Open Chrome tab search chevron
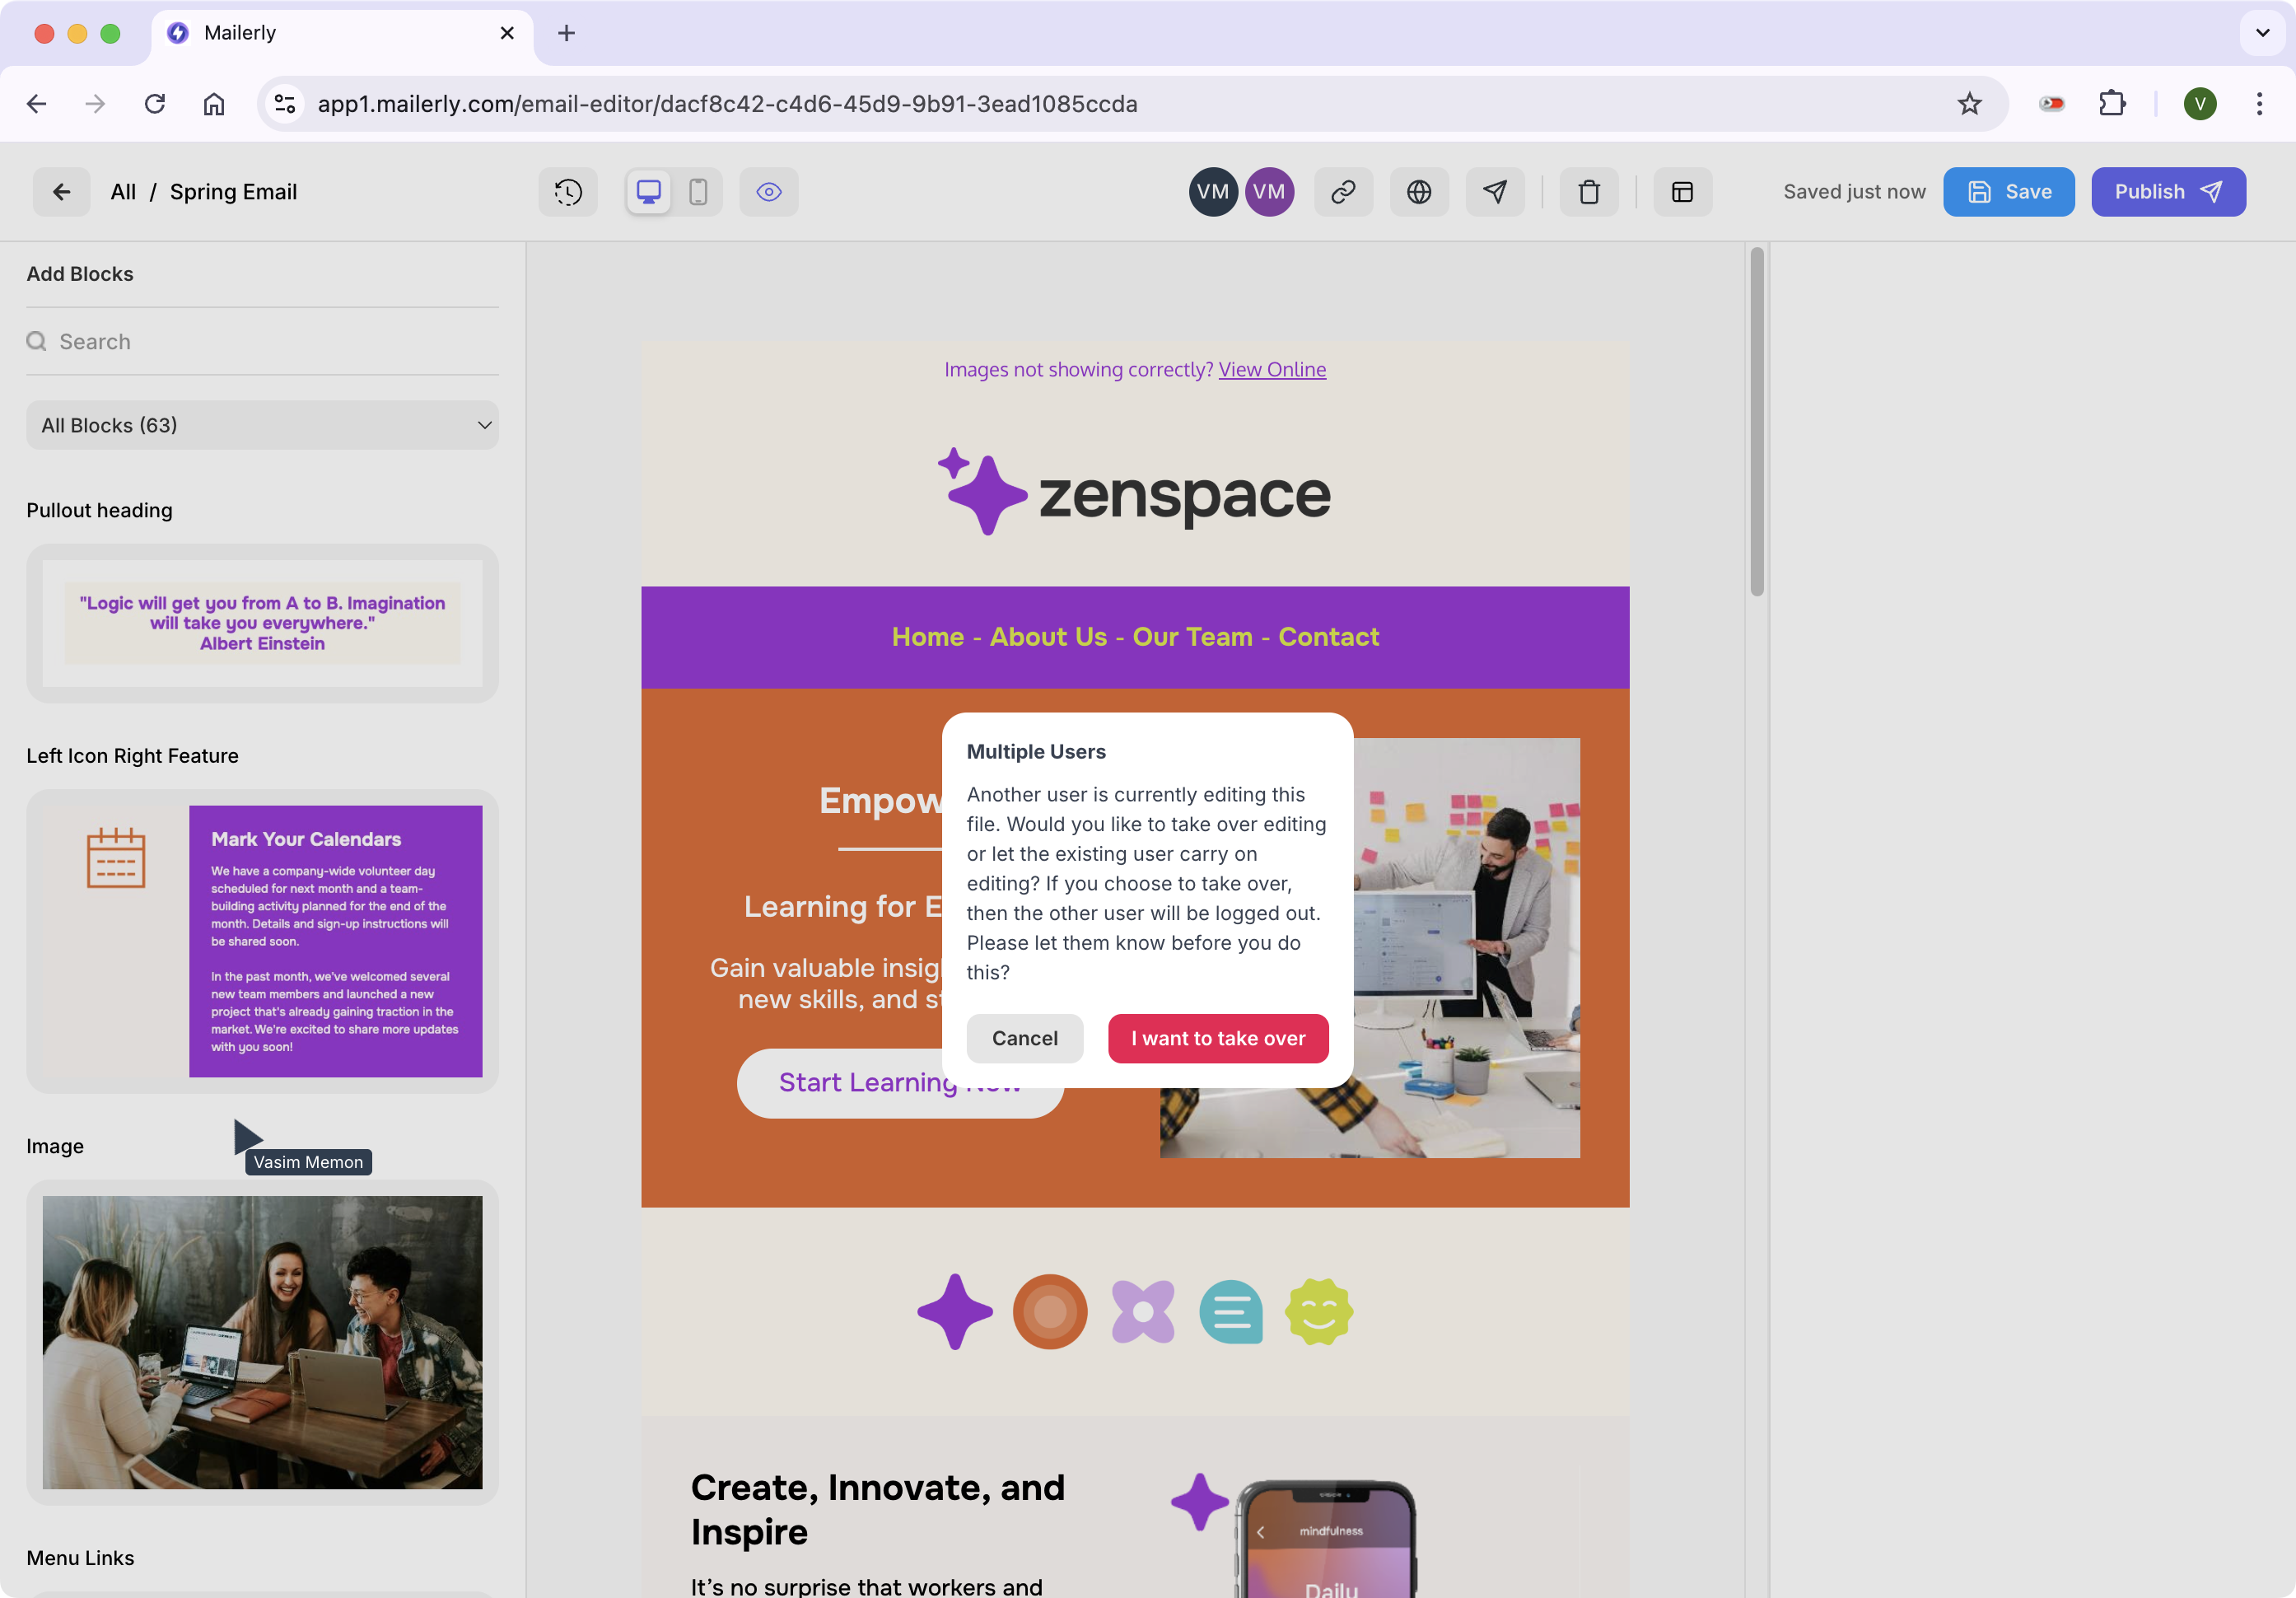The width and height of the screenshot is (2296, 1598). click(x=2262, y=33)
